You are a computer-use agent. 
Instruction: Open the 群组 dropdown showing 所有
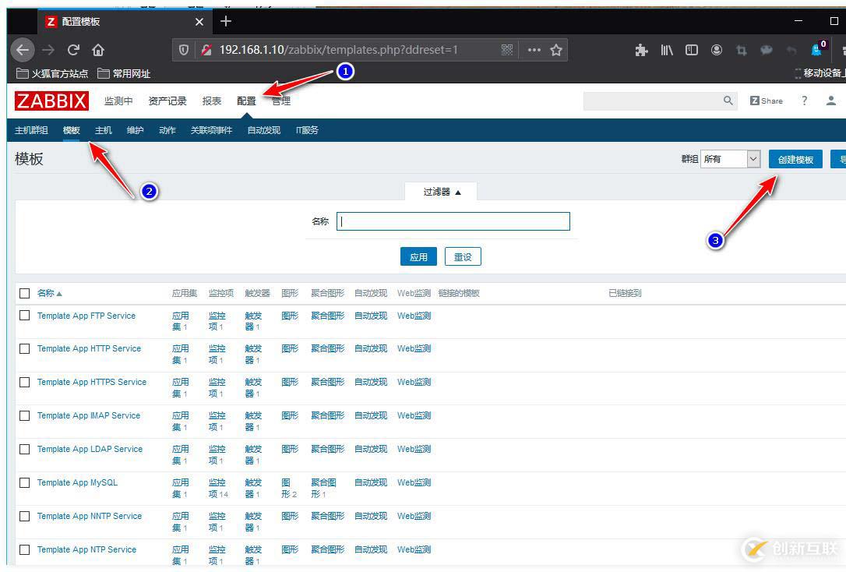coord(731,159)
